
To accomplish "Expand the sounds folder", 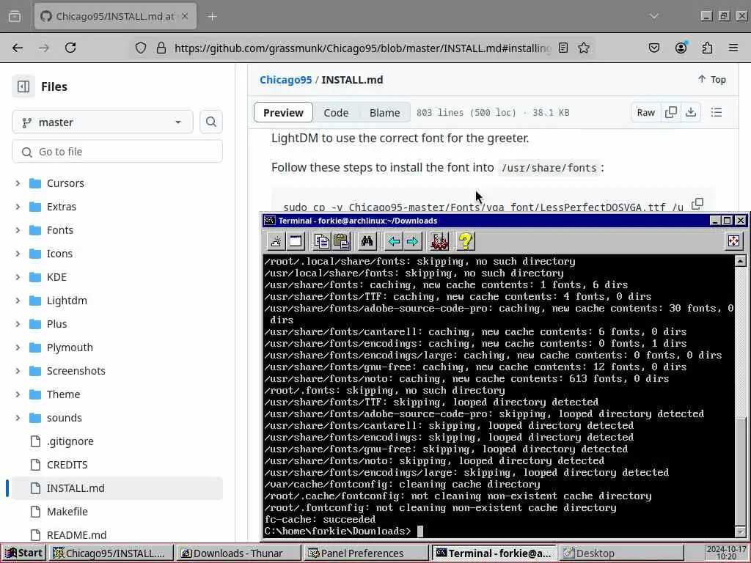I will point(18,418).
